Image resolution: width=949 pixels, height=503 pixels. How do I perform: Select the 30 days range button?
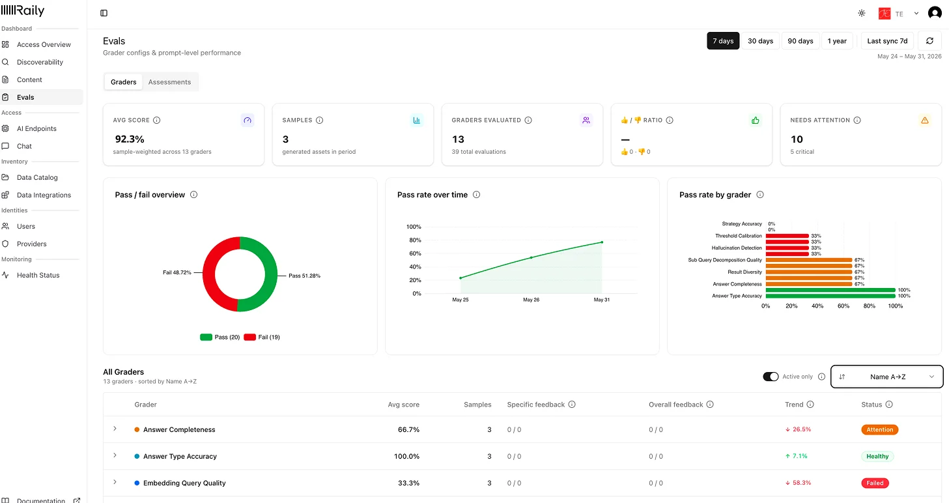(x=761, y=41)
